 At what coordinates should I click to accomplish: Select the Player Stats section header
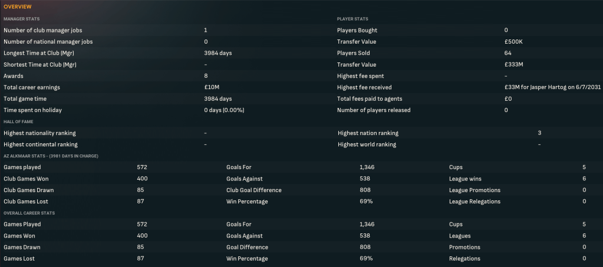click(x=352, y=19)
